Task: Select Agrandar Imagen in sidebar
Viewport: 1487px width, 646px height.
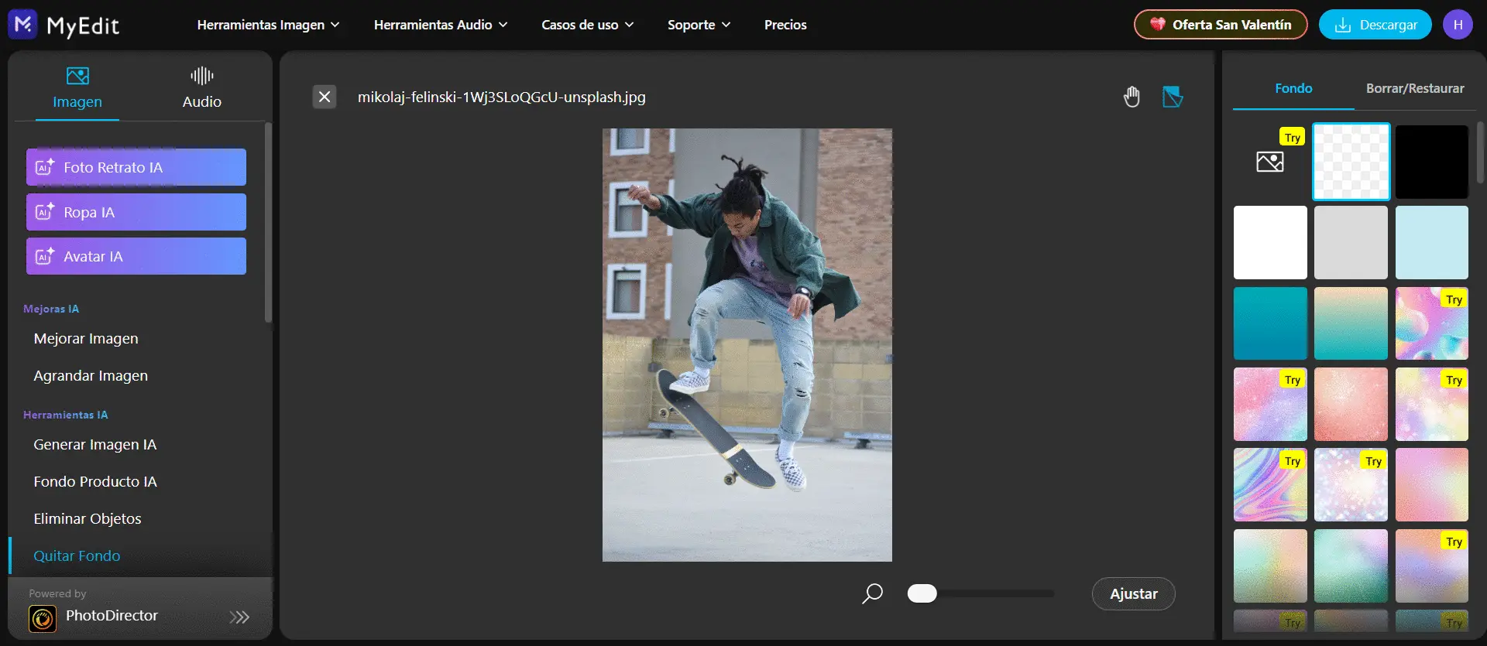Action: (x=91, y=375)
